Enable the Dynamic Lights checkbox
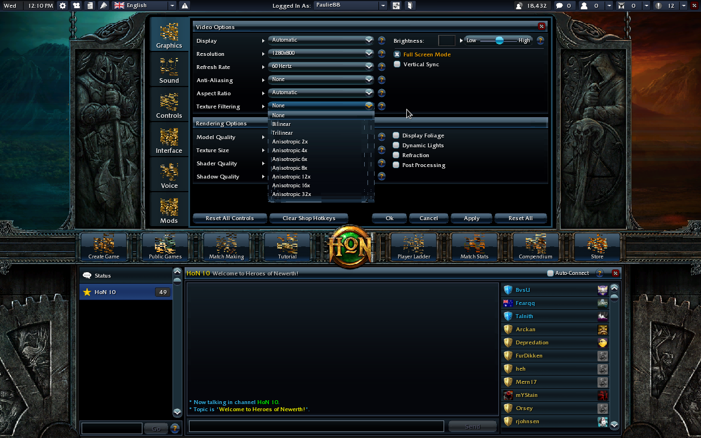The height and width of the screenshot is (438, 701). (x=396, y=145)
